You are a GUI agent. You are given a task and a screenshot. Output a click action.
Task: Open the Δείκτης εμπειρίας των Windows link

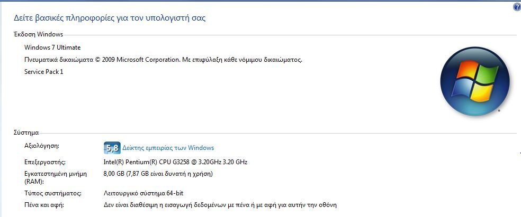[168, 148]
